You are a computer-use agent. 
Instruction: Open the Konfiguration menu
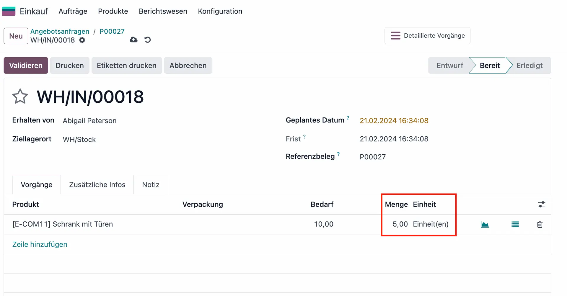click(220, 11)
